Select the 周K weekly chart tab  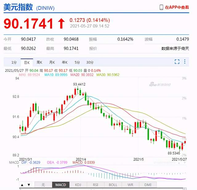(39, 62)
